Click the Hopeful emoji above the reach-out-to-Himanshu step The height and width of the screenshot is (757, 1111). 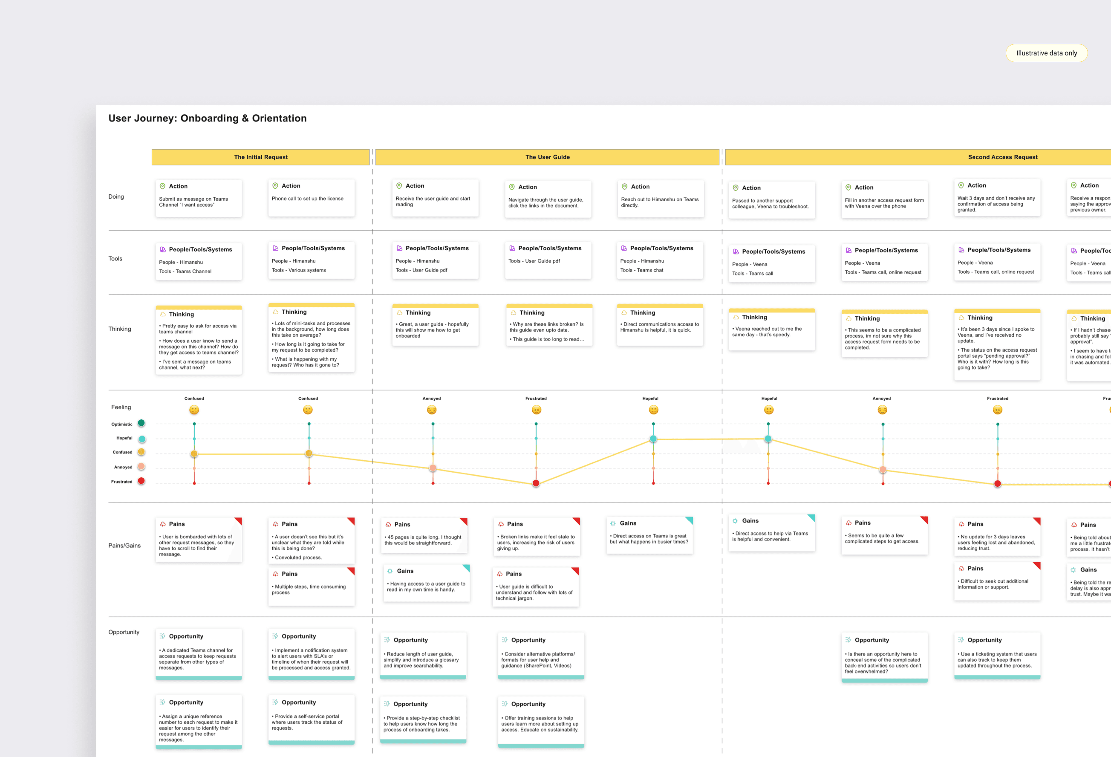pos(653,410)
